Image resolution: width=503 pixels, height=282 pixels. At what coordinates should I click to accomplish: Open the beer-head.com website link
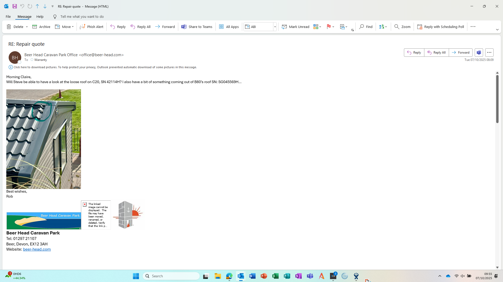click(x=37, y=249)
